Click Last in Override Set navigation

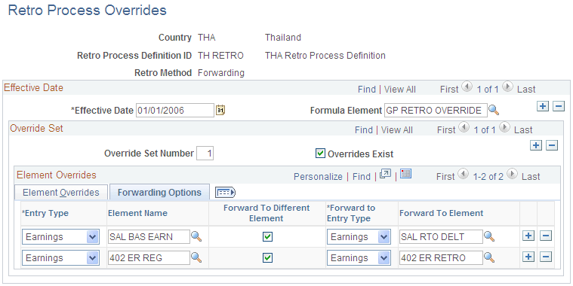pos(523,129)
